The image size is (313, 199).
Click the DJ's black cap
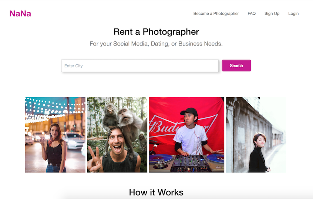pos(189,111)
